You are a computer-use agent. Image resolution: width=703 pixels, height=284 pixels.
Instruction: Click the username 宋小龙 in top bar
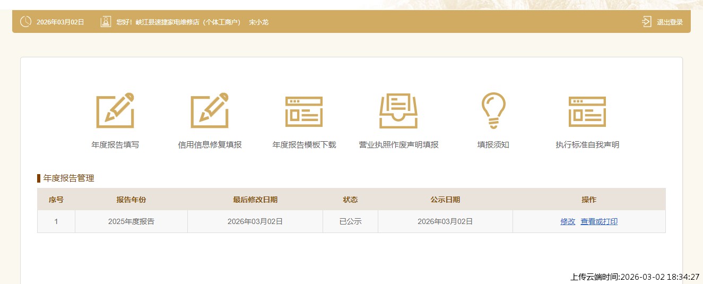click(x=259, y=22)
